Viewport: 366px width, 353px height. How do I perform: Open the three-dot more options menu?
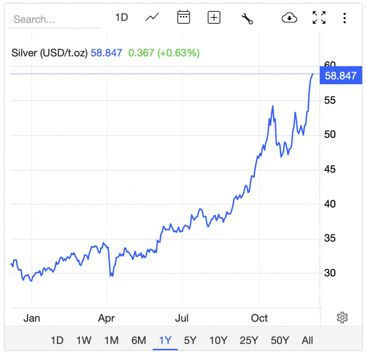(344, 18)
